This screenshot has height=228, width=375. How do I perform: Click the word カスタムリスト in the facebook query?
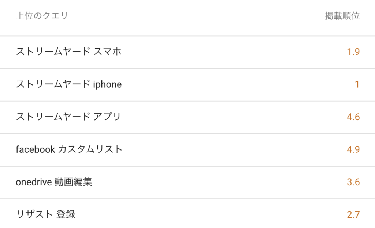90,149
